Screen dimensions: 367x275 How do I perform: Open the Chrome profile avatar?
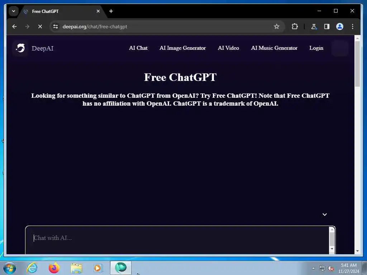tap(340, 26)
